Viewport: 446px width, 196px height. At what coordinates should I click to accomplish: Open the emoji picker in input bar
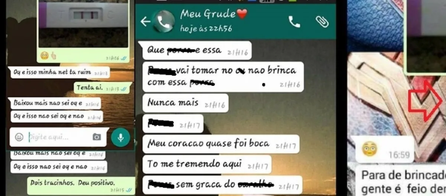(x=19, y=137)
